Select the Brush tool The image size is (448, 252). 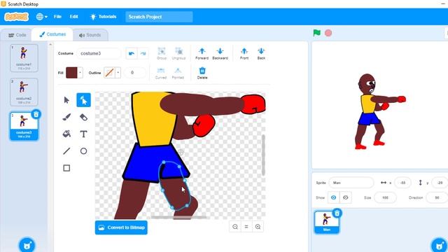(x=66, y=117)
